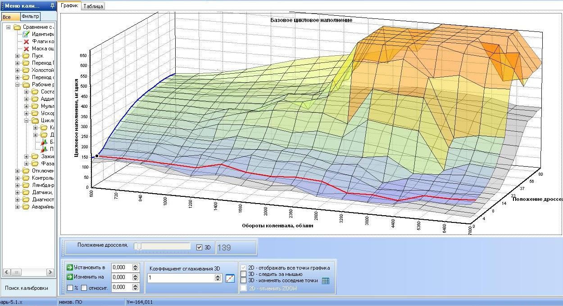Open the Фильтр tab
563x306 pixels.
pyautogui.click(x=30, y=17)
